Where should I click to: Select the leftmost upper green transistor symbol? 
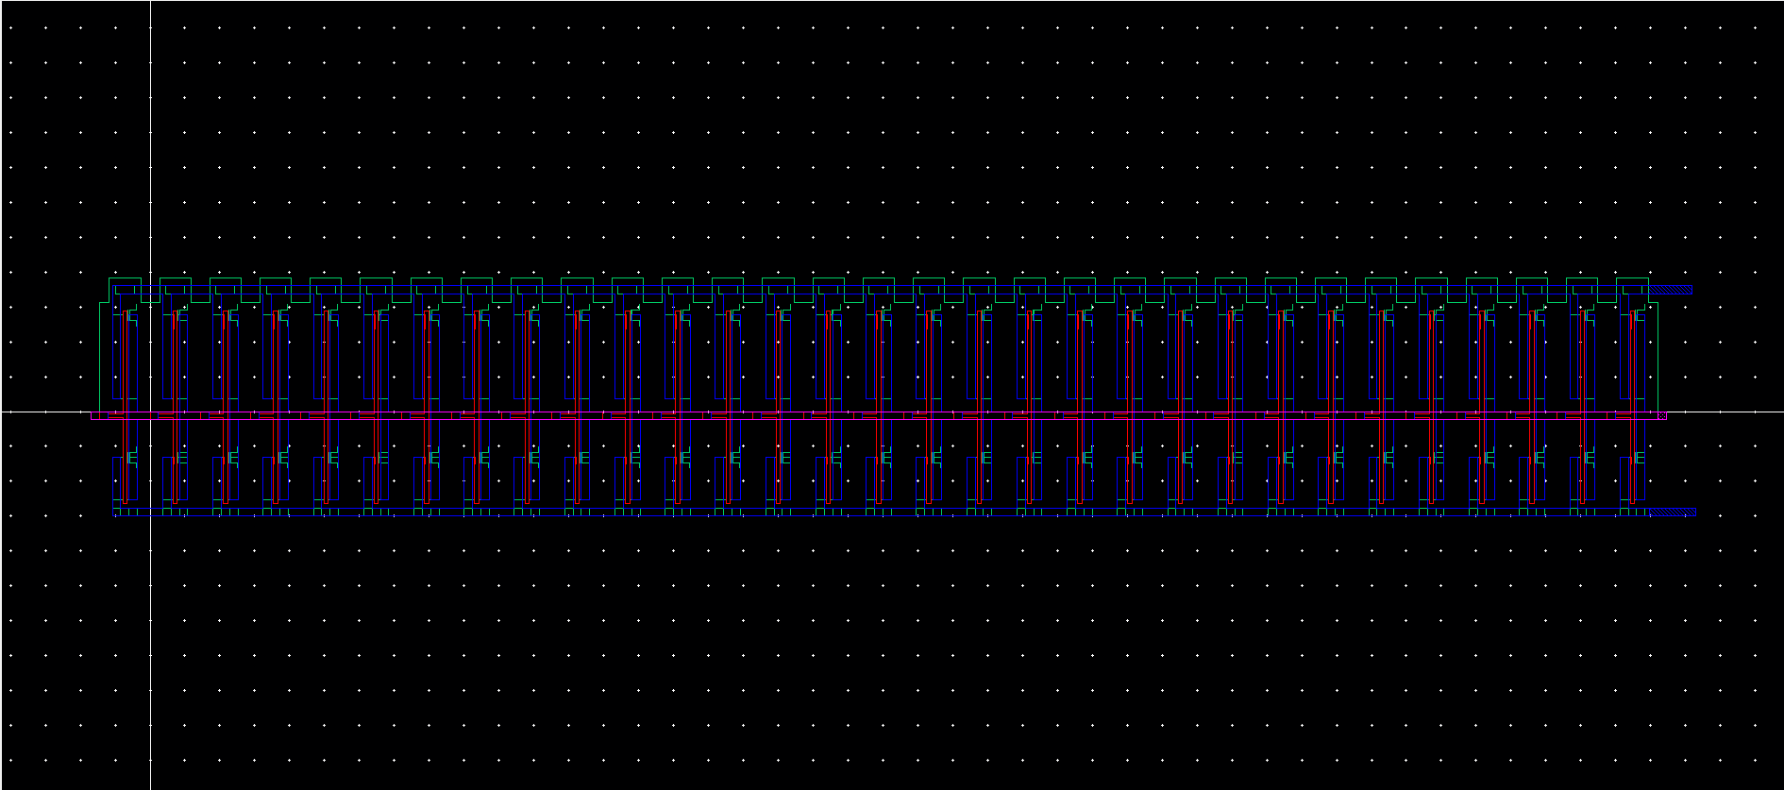132,316
